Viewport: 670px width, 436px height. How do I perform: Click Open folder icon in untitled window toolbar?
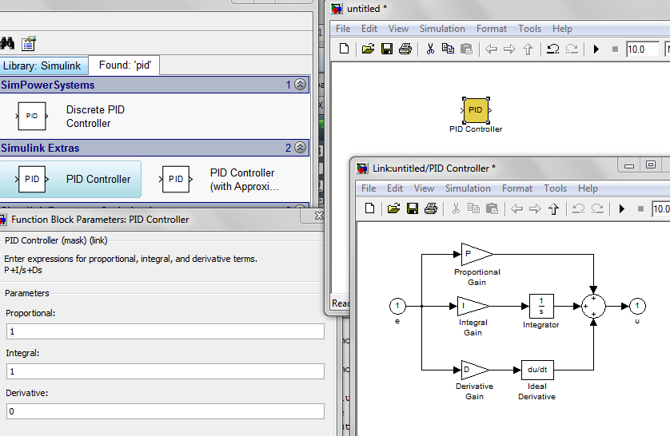pyautogui.click(x=368, y=49)
